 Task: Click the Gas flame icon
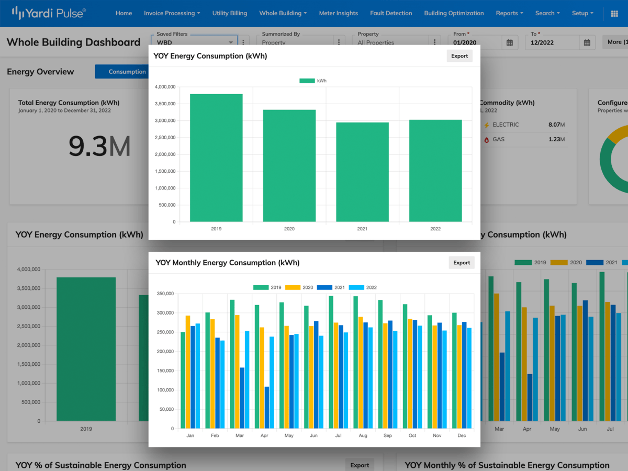pos(487,140)
